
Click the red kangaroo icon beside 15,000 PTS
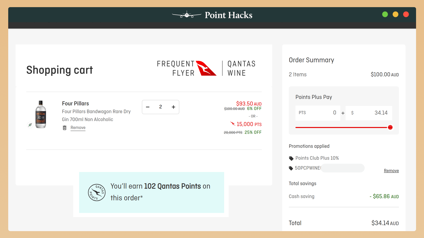[233, 124]
